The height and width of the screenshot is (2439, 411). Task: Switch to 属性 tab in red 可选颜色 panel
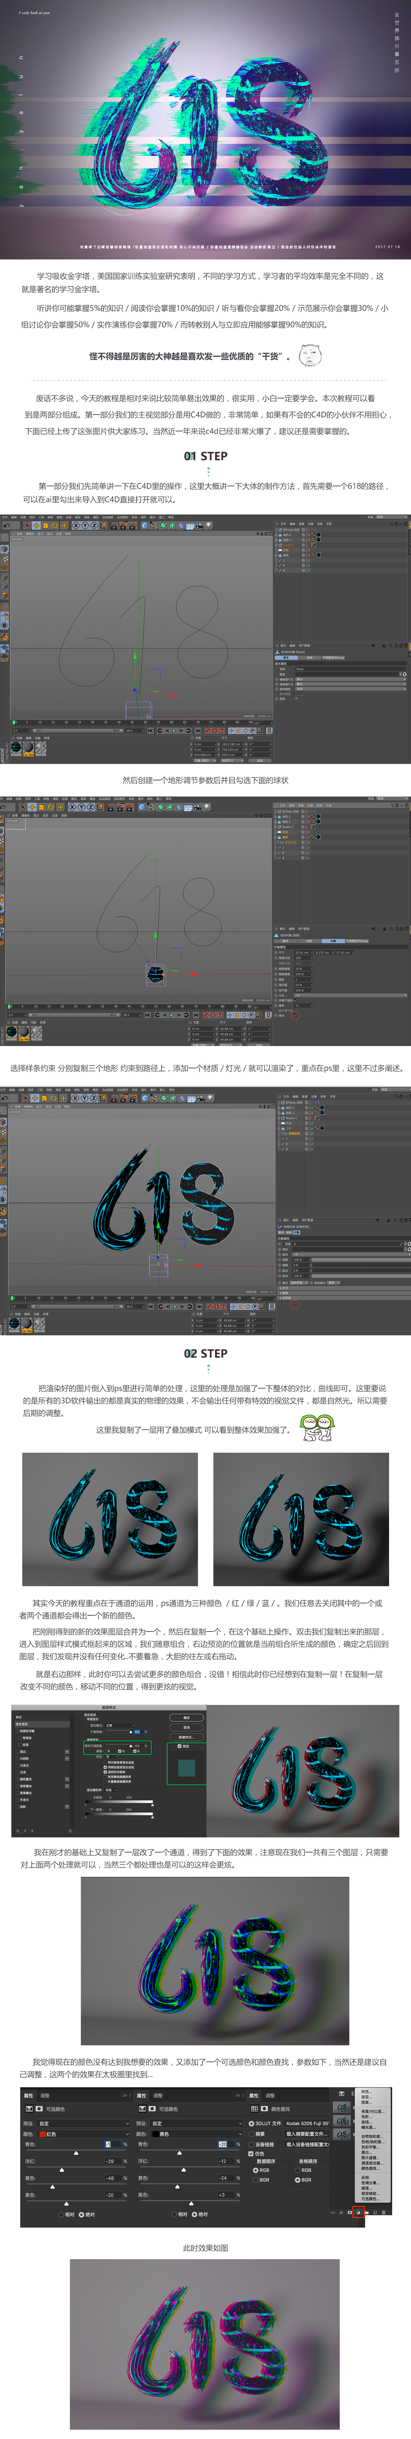28,2095
